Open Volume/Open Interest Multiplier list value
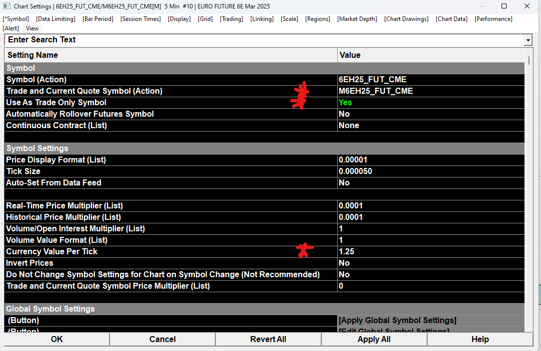The image size is (541, 351). 431,229
